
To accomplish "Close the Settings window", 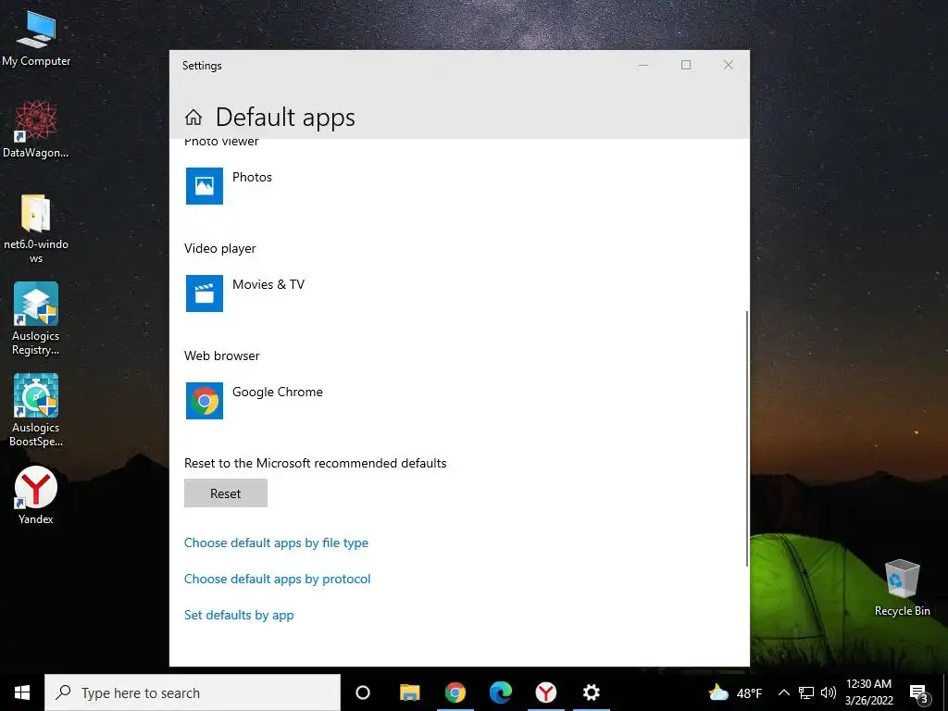I will pyautogui.click(x=728, y=66).
